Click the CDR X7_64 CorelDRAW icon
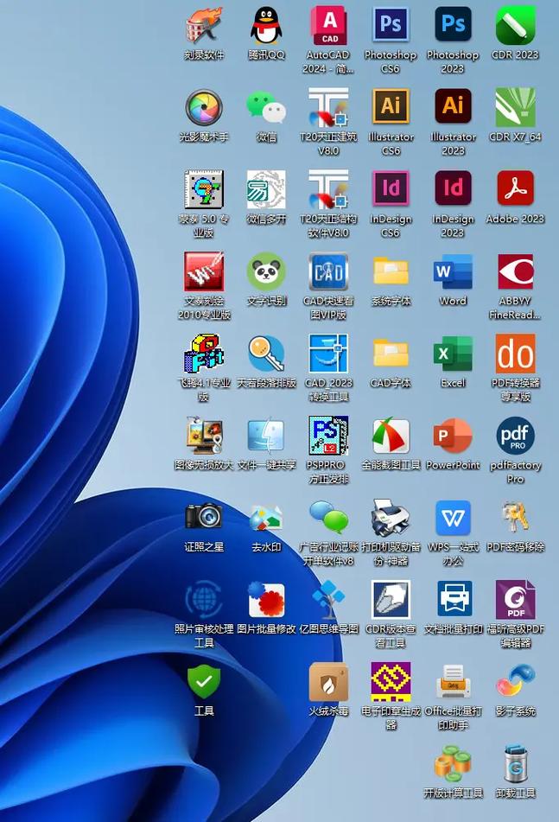 (515, 108)
